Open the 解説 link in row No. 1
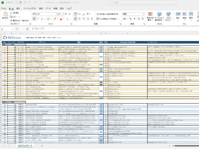 101,47
